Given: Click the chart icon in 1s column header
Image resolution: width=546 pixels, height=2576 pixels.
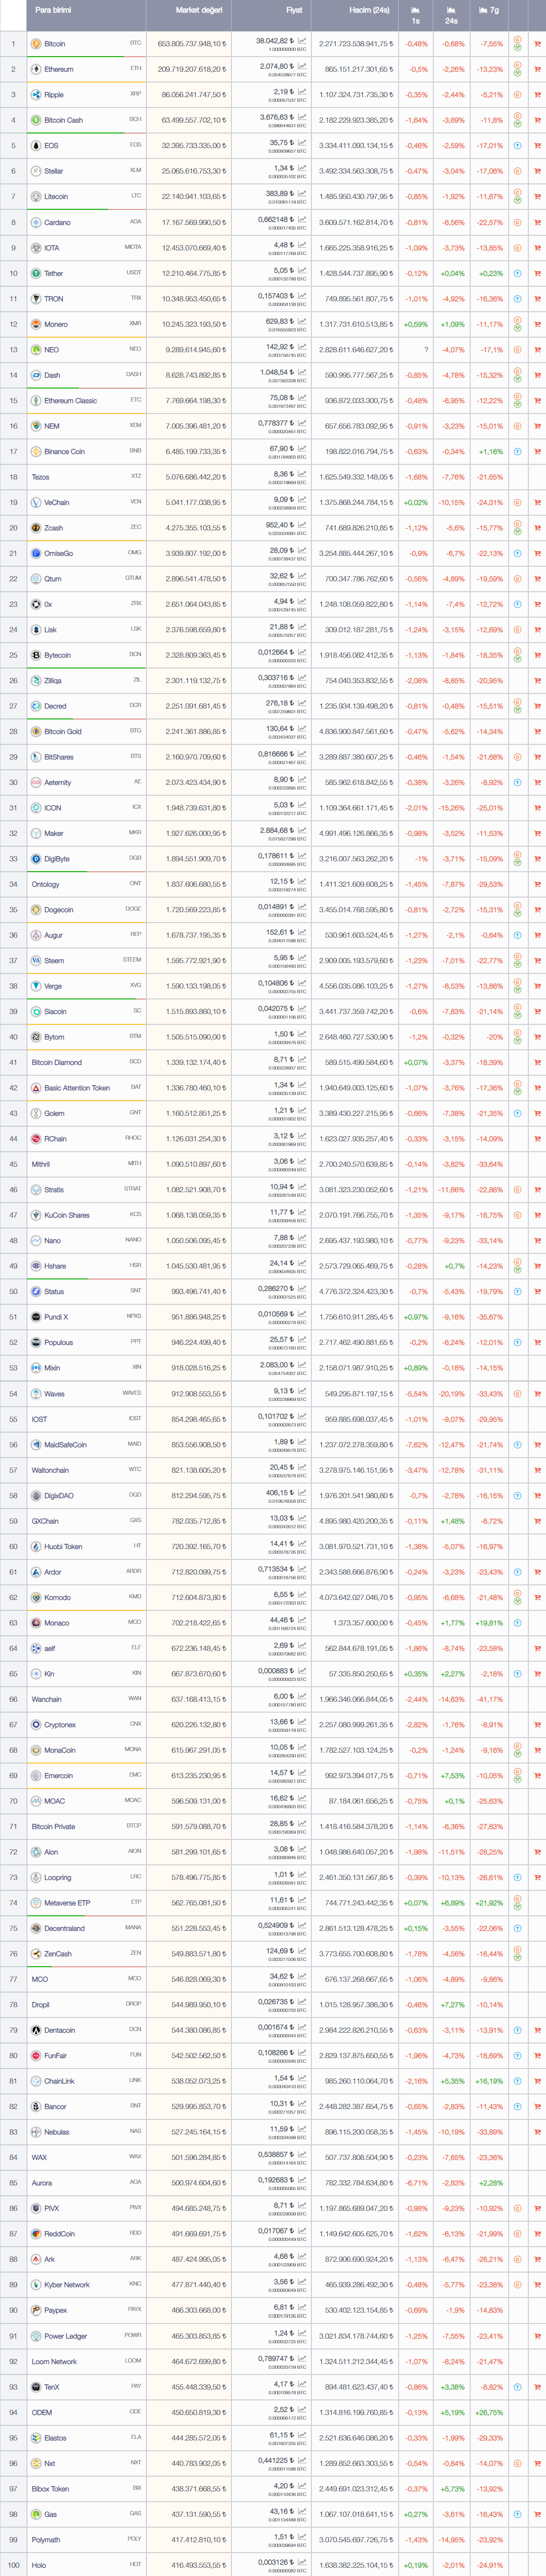Looking at the screenshot, I should click(x=415, y=10).
